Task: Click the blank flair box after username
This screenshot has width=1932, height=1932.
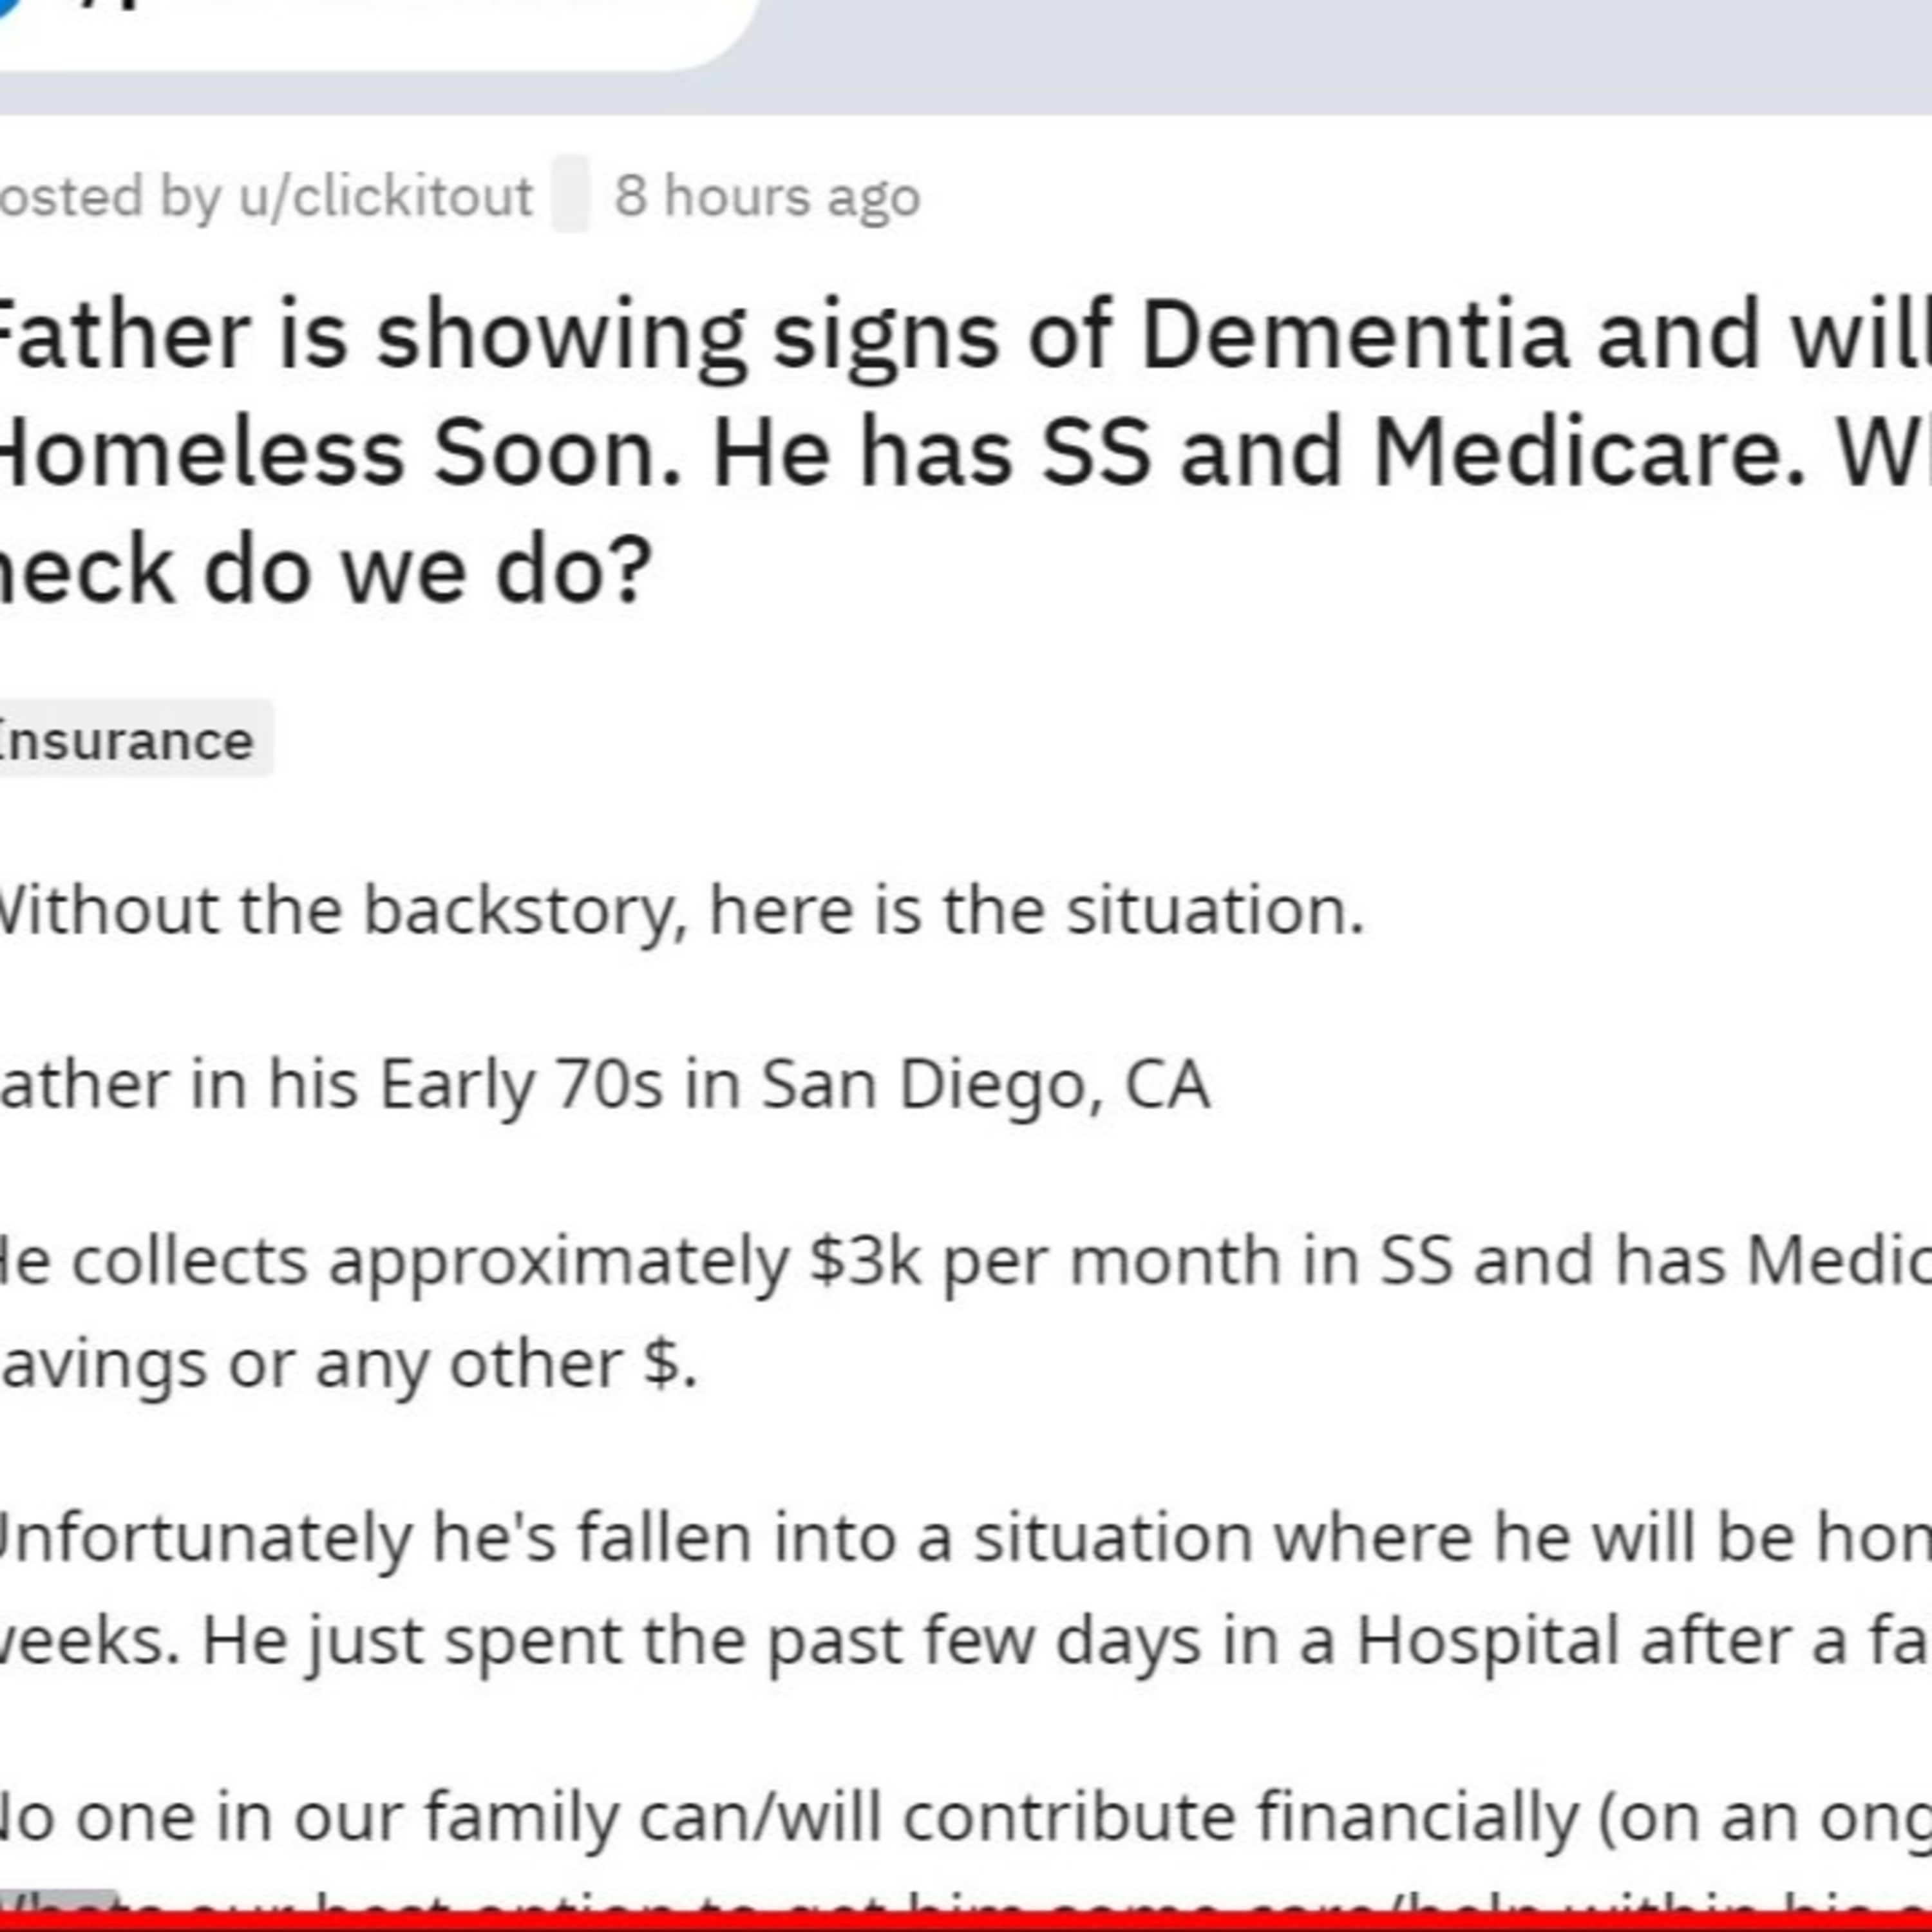Action: click(571, 194)
